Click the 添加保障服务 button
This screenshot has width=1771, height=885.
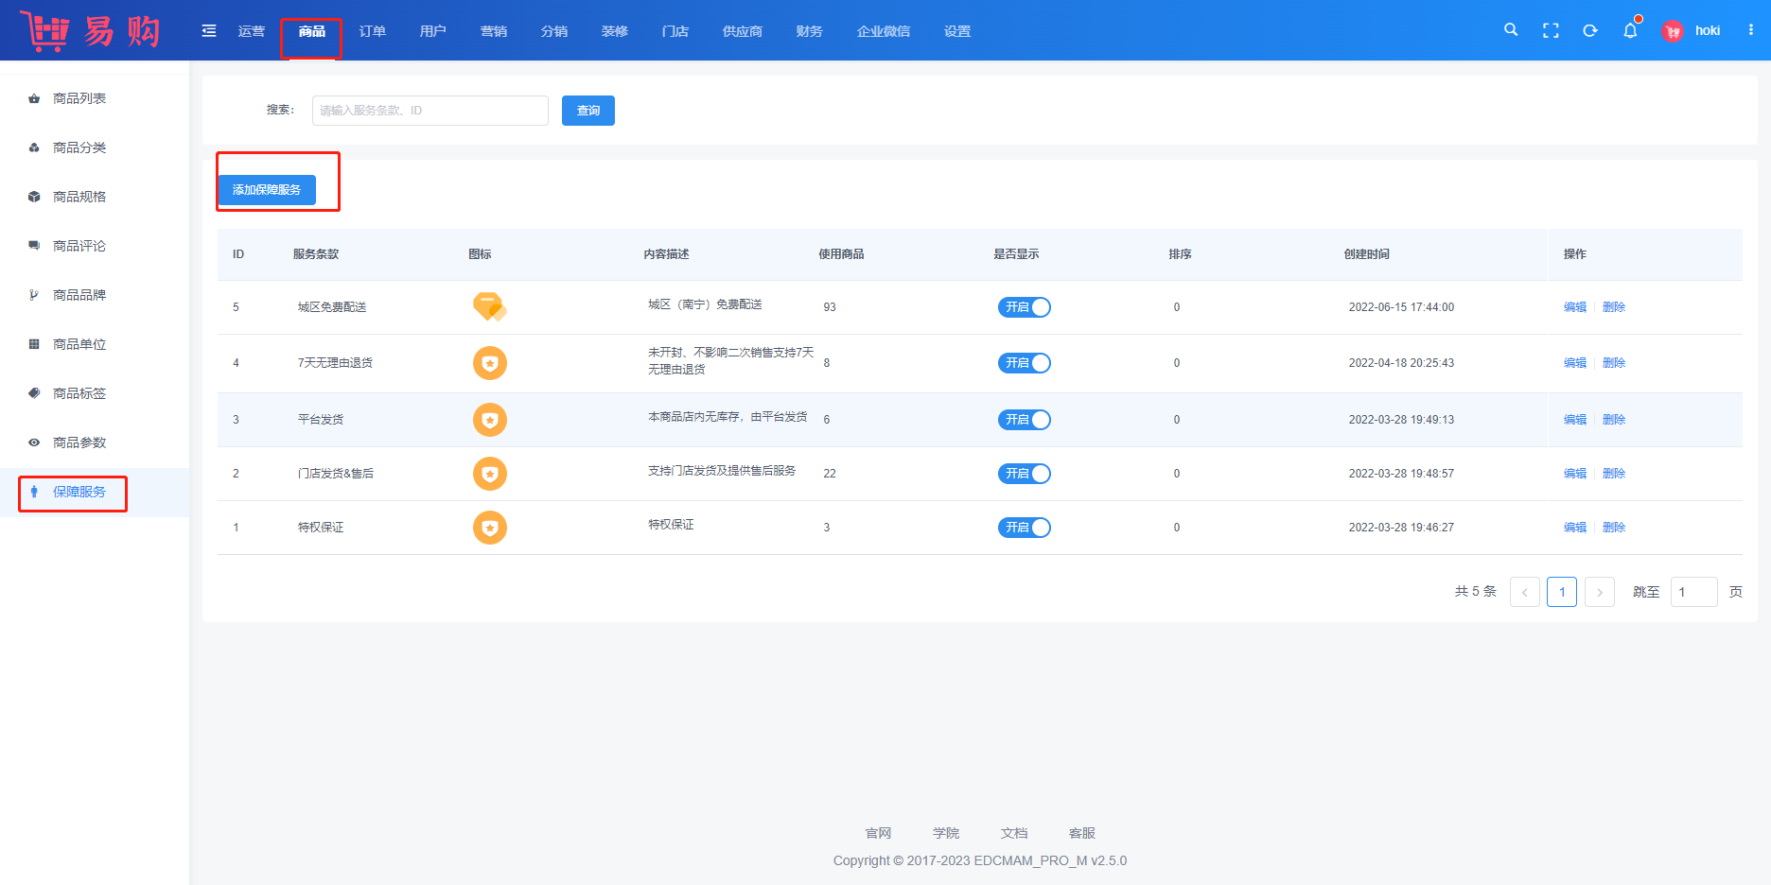(267, 190)
